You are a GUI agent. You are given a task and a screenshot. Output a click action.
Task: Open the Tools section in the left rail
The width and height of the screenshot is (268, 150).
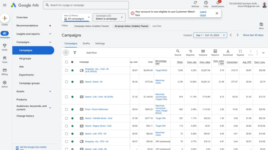pyautogui.click(x=4, y=58)
